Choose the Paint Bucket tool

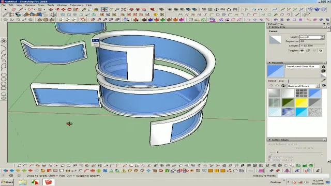pos(96,9)
